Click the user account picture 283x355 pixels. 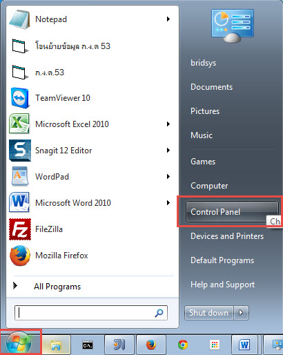coord(233,26)
